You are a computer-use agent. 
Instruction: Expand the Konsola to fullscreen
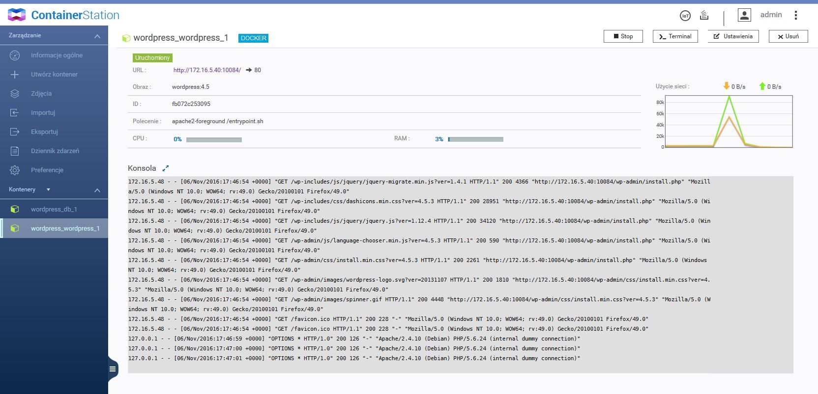click(x=166, y=168)
